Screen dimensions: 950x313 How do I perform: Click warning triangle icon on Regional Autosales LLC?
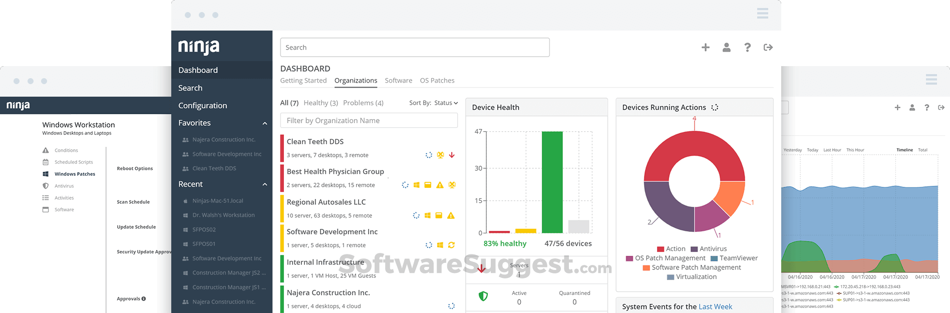pyautogui.click(x=451, y=216)
